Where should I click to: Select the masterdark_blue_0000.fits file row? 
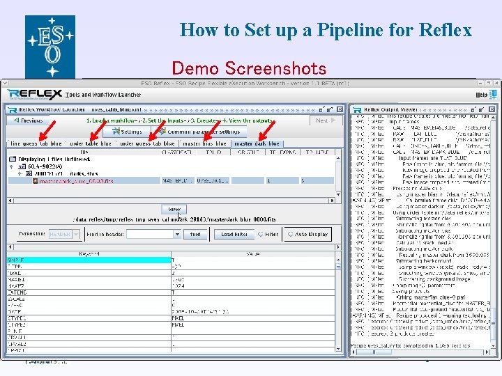[x=171, y=180]
